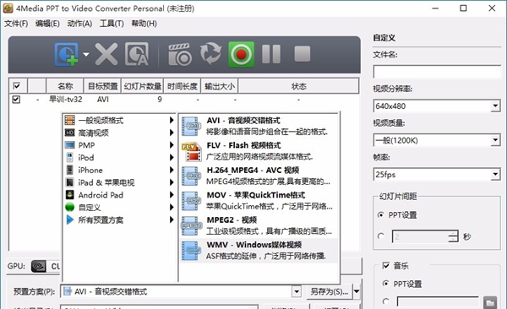Select the seconds radio under 幻灯片间距
The height and width of the screenshot is (309, 507).
381,236
